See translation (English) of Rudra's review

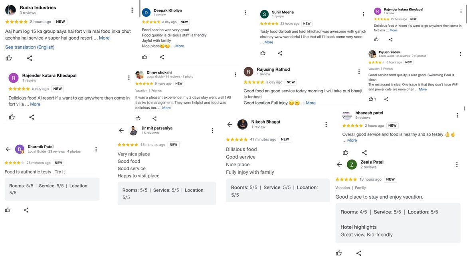tap(30, 47)
